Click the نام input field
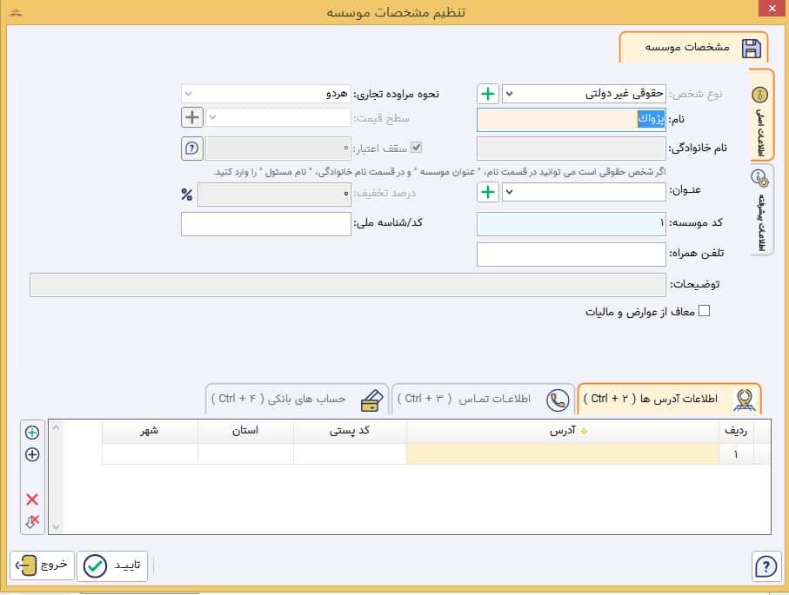Screen dimensions: 789x595 pyautogui.click(x=572, y=120)
